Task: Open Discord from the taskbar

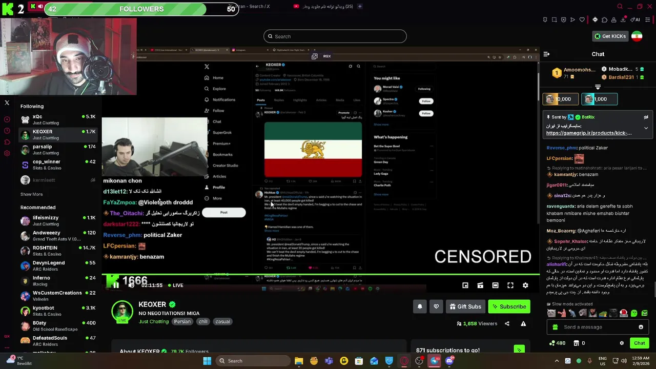Action: coord(449,361)
